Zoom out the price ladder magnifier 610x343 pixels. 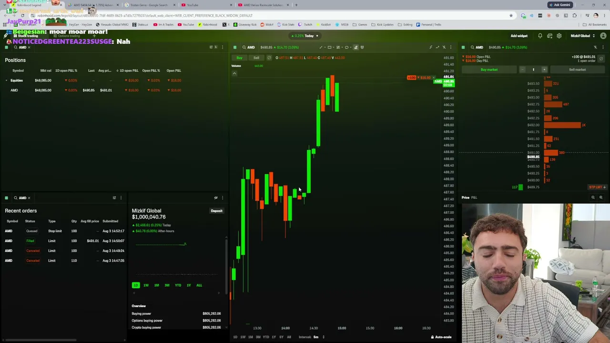tap(593, 197)
